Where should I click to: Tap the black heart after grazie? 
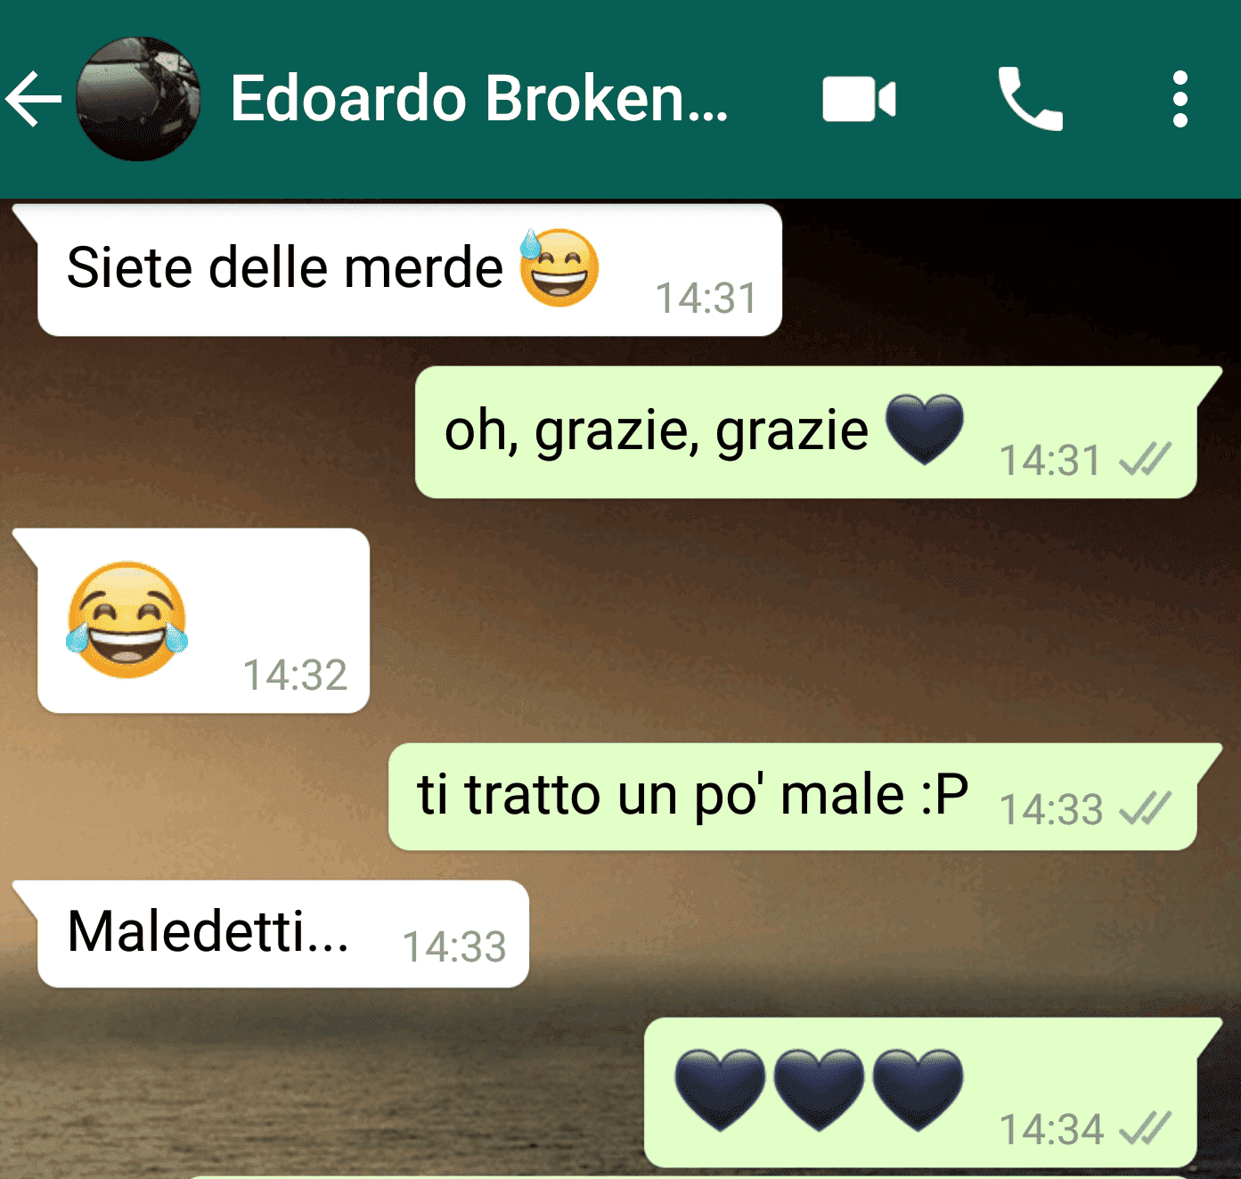(925, 430)
